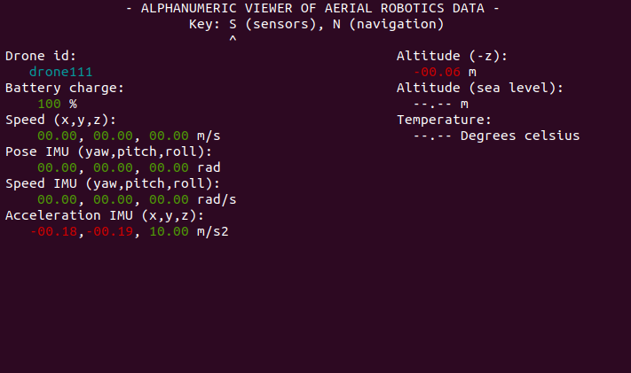Image resolution: width=631 pixels, height=373 pixels.
Task: Click the caret marker under S
Action: [x=233, y=39]
